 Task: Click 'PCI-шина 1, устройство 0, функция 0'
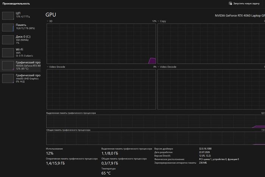pyautogui.click(x=219, y=159)
